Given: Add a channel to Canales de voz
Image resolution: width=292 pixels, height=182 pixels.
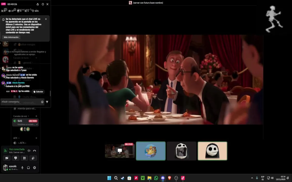Looking at the screenshot, I should pyautogui.click(x=36, y=116).
